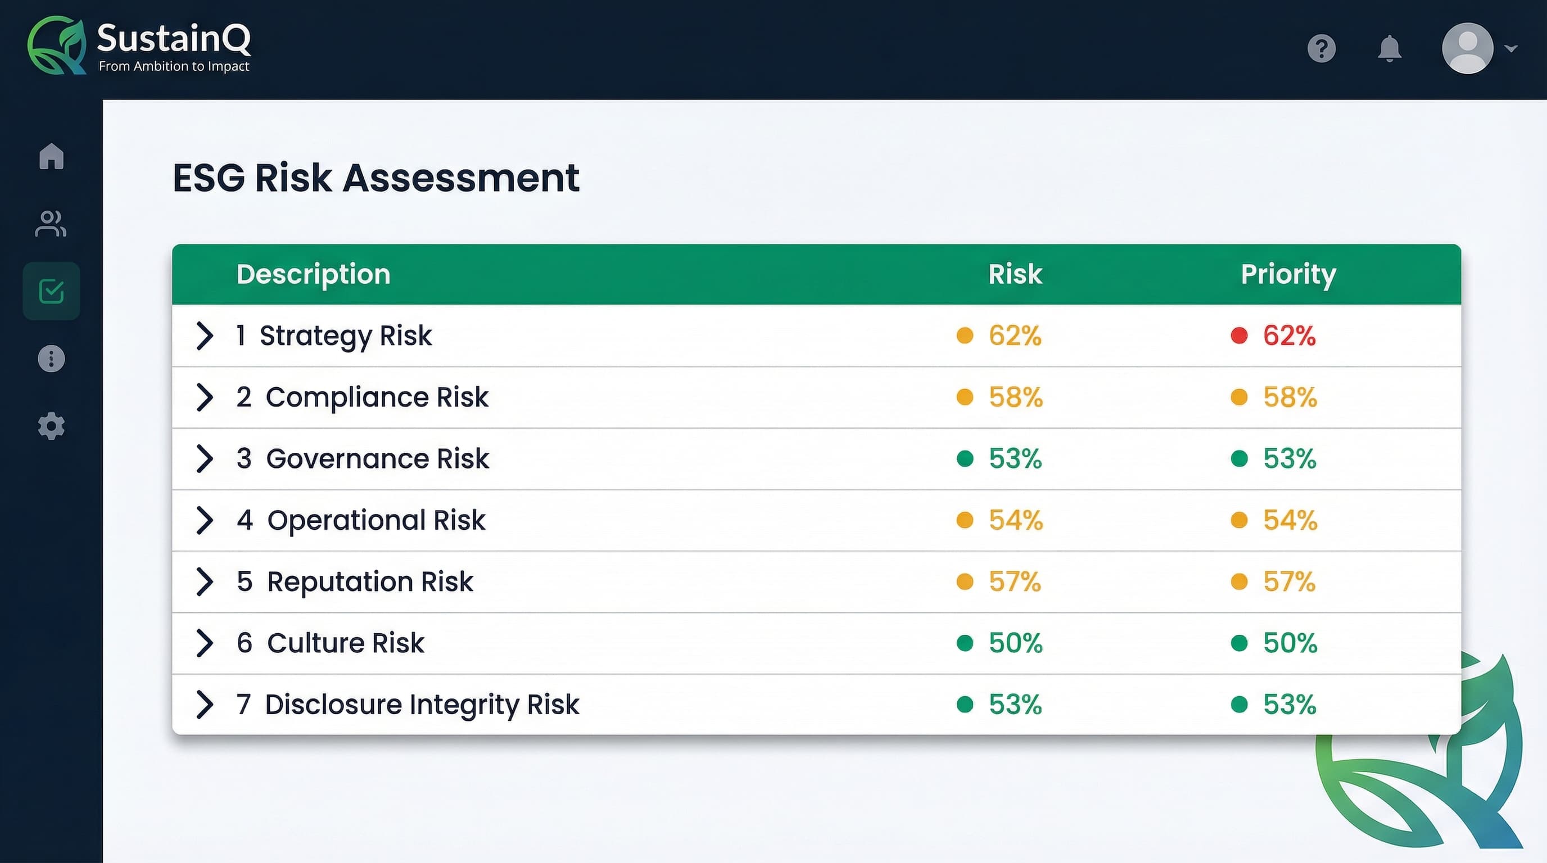Click the SustainQ leaf logo
Image resolution: width=1547 pixels, height=863 pixels.
57,45
